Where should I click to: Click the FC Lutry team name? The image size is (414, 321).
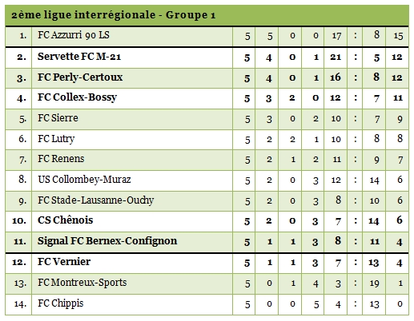pos(56,139)
